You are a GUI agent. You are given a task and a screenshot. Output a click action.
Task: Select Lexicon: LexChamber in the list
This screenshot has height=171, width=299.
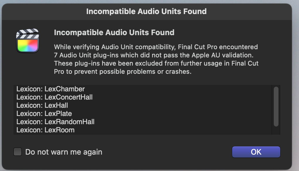[x=50, y=89]
